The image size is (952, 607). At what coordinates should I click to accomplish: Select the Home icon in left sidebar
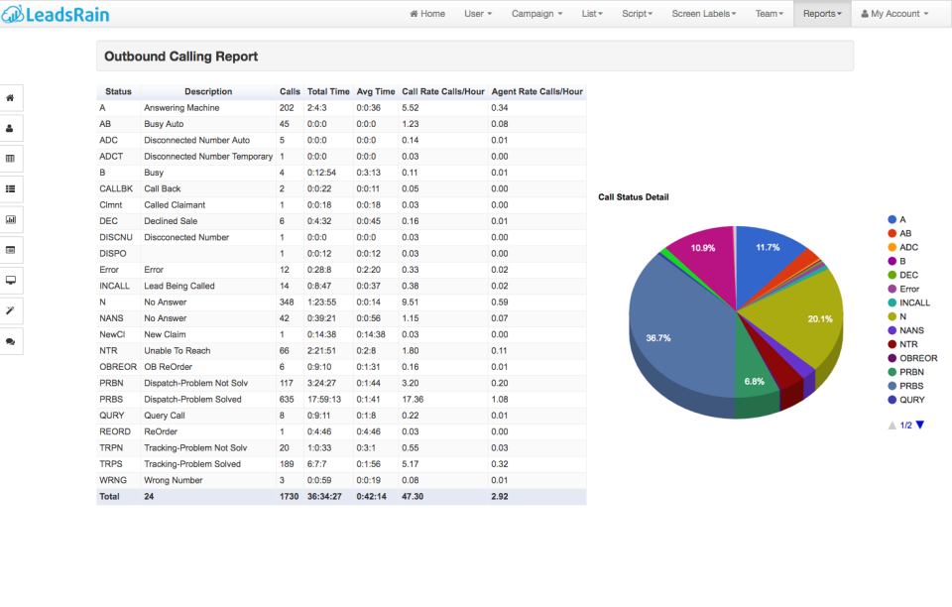pyautogui.click(x=11, y=98)
